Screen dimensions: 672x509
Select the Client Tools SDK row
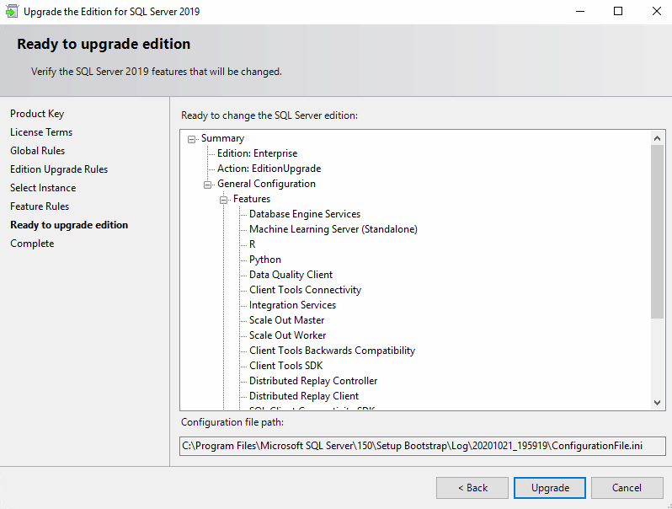(285, 366)
